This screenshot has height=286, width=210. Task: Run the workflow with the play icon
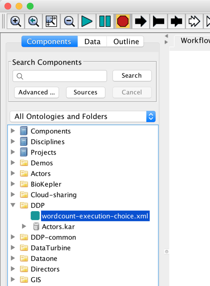[x=87, y=21]
